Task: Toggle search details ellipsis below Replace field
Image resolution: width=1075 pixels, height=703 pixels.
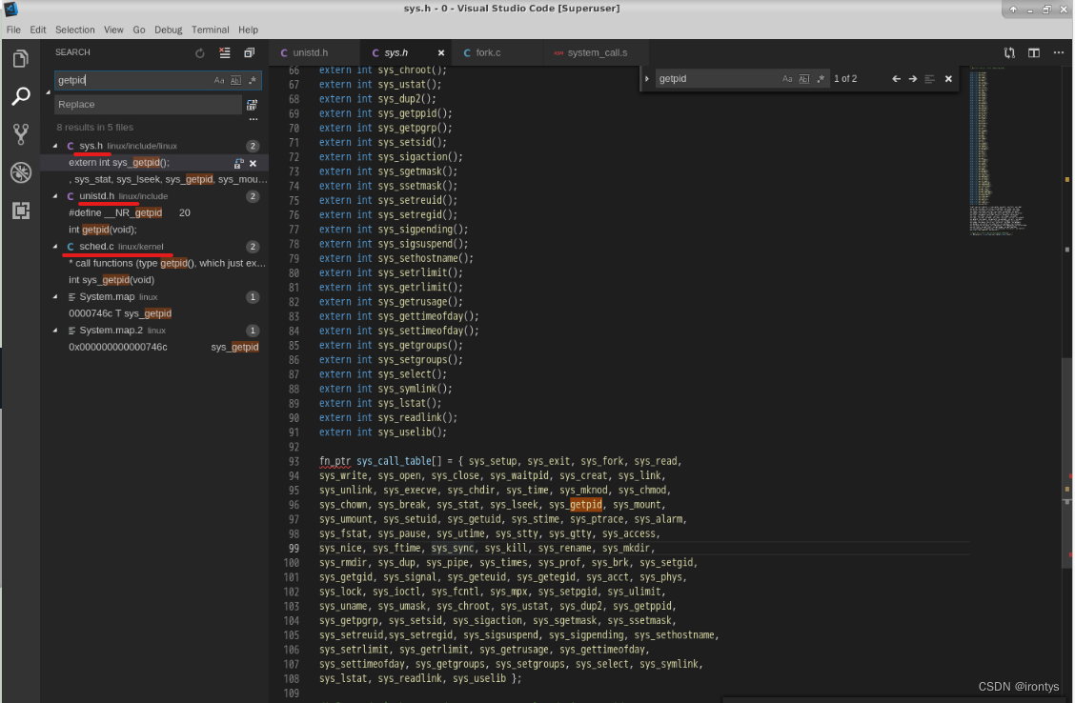Action: [x=253, y=119]
